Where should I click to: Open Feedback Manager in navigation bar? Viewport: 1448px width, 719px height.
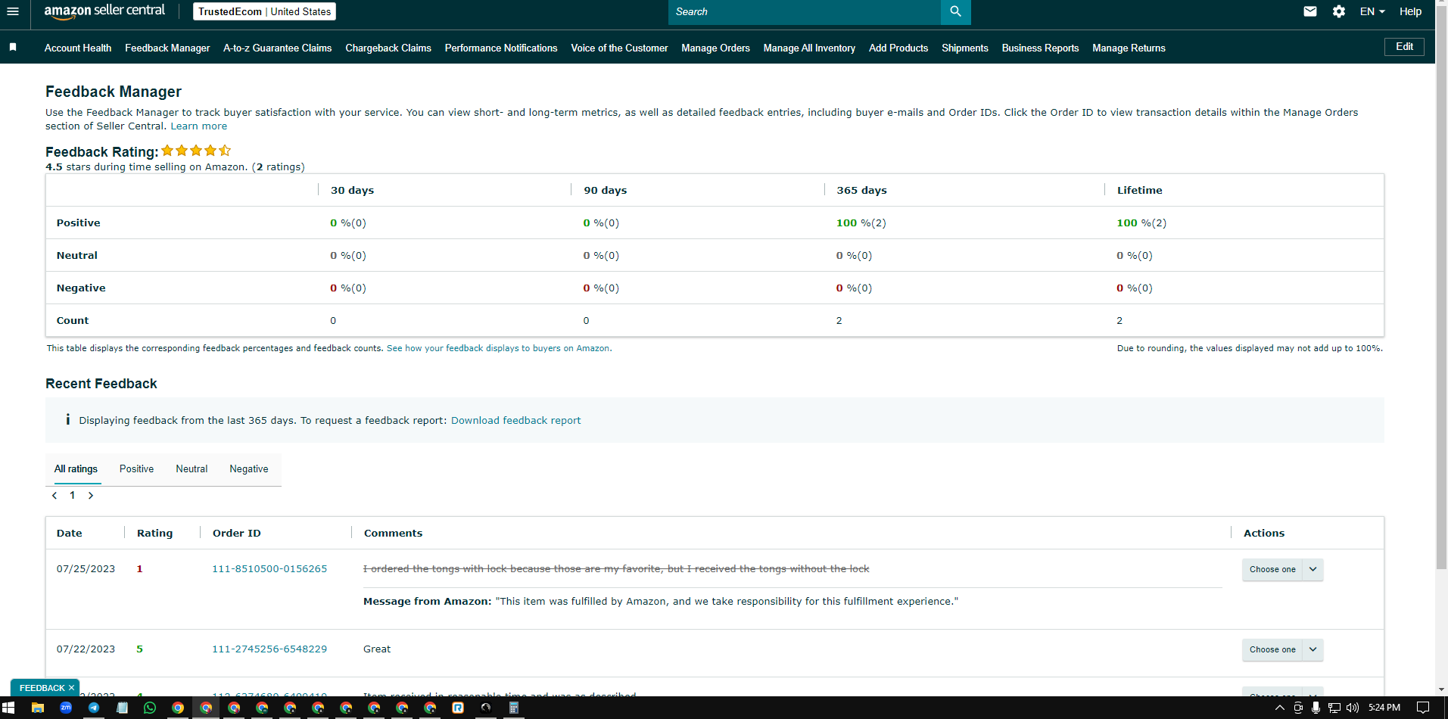(x=167, y=48)
